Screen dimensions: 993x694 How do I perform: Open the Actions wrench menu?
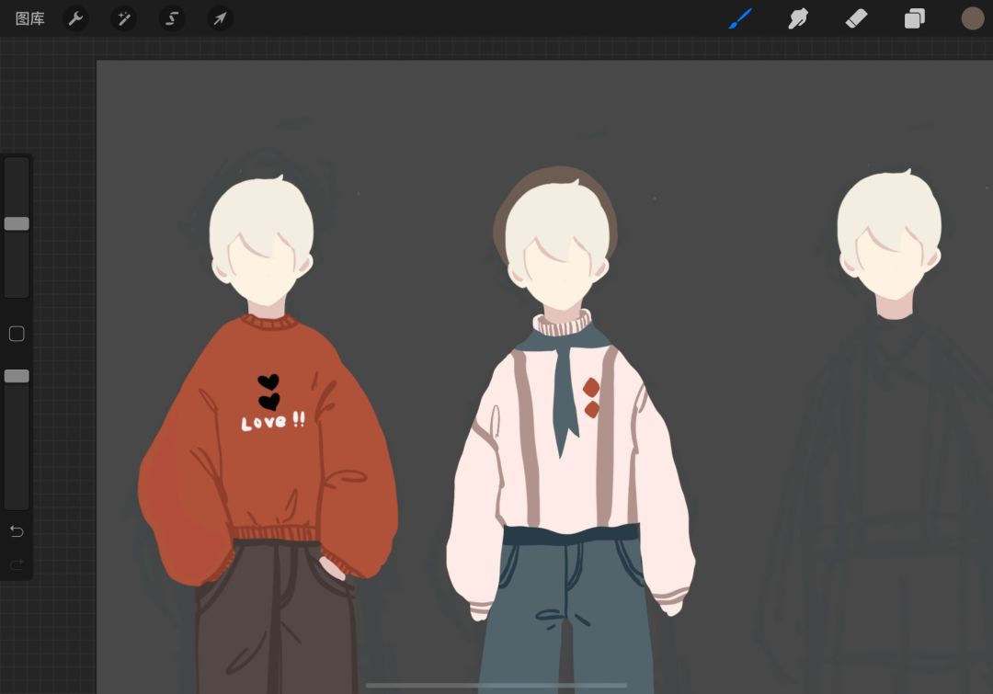75,18
